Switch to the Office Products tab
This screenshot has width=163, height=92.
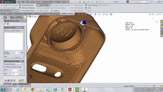click(54, 14)
